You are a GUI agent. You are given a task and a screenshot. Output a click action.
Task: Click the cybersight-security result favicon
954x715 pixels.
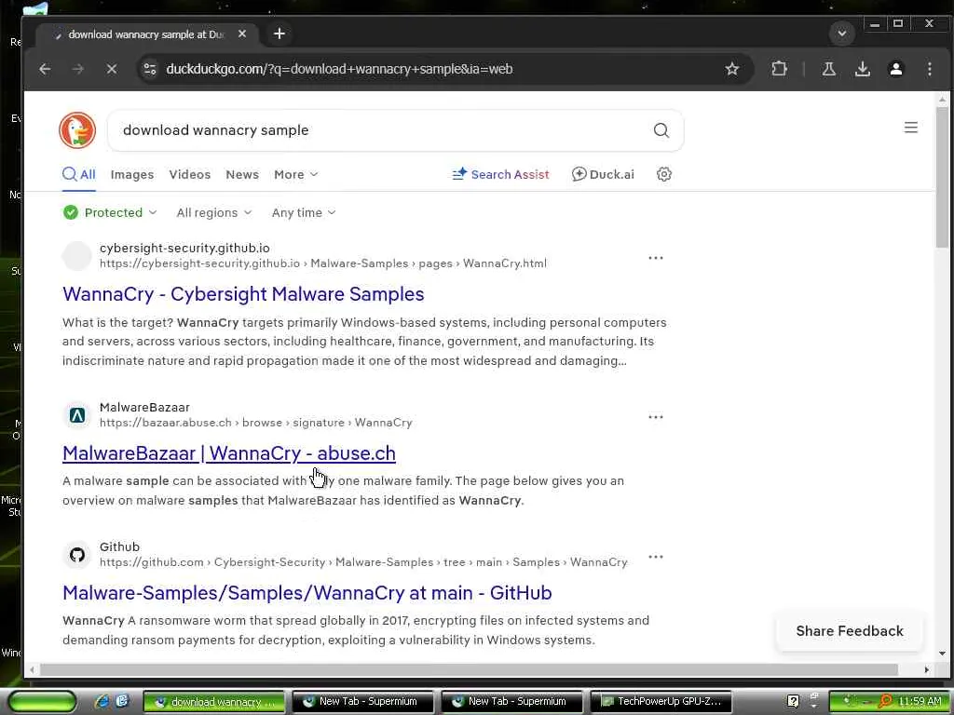77,256
